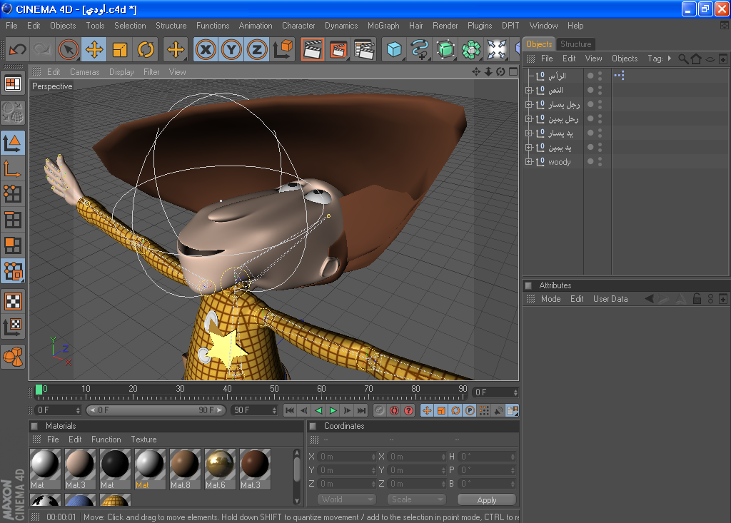Screen dimensions: 731x523
Task: Activate the Rotate tool in top toolbar
Action: [x=146, y=49]
